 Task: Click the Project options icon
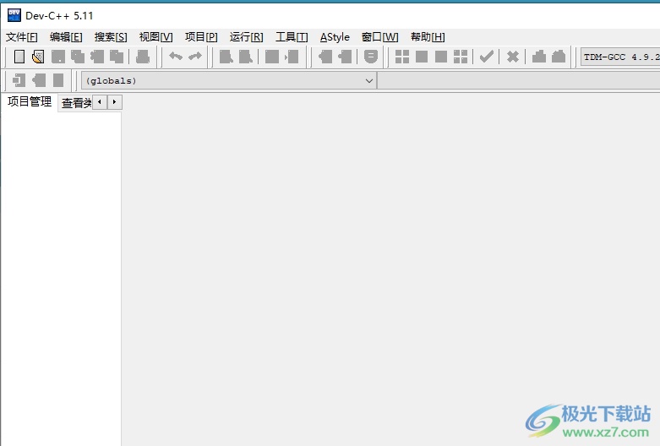click(370, 57)
